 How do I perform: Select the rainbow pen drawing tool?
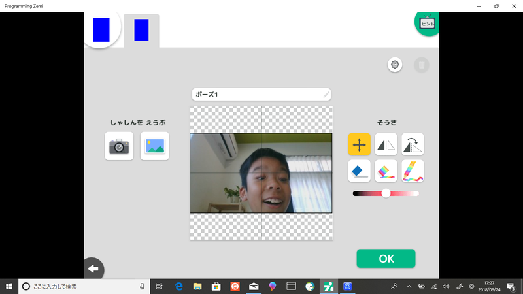(413, 171)
